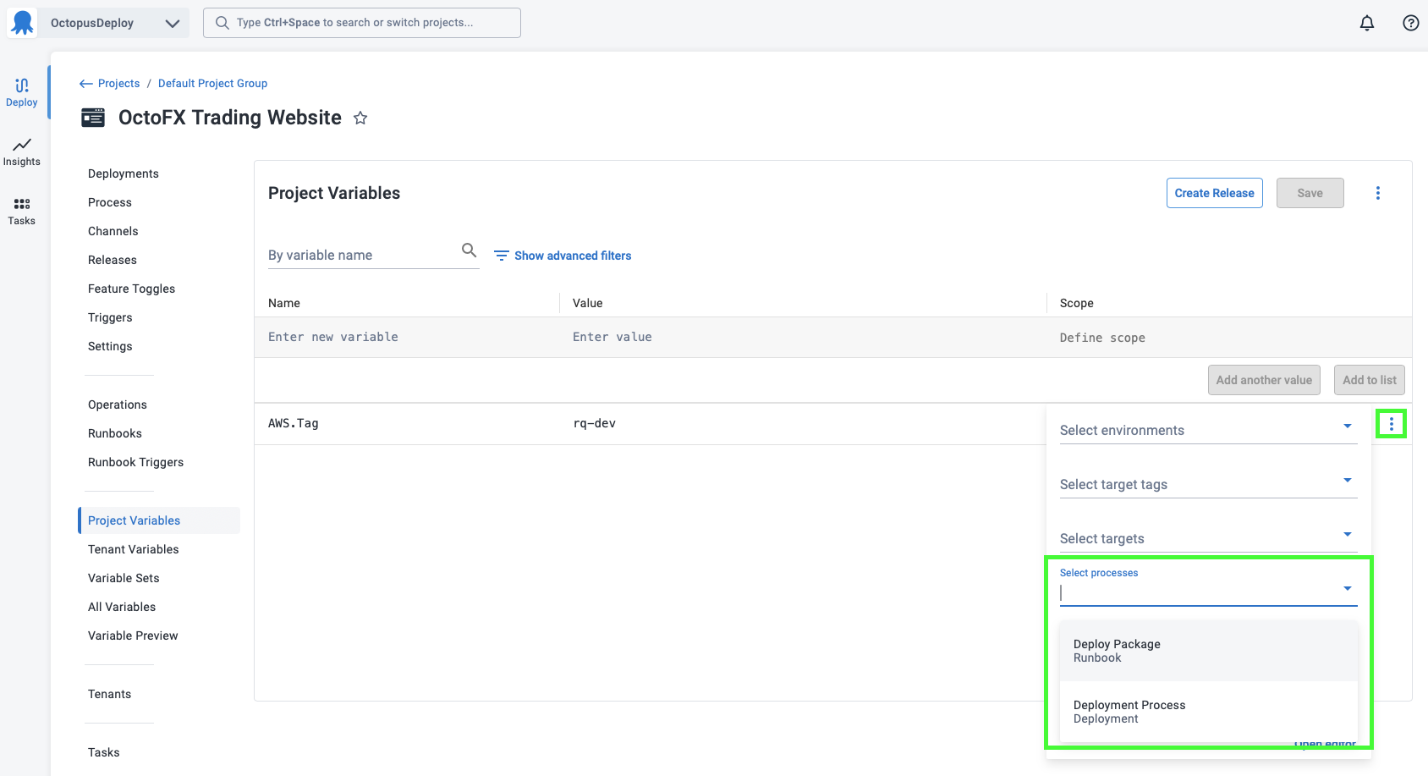Open Runbooks page
Screen dimensions: 1428x776
click(115, 433)
